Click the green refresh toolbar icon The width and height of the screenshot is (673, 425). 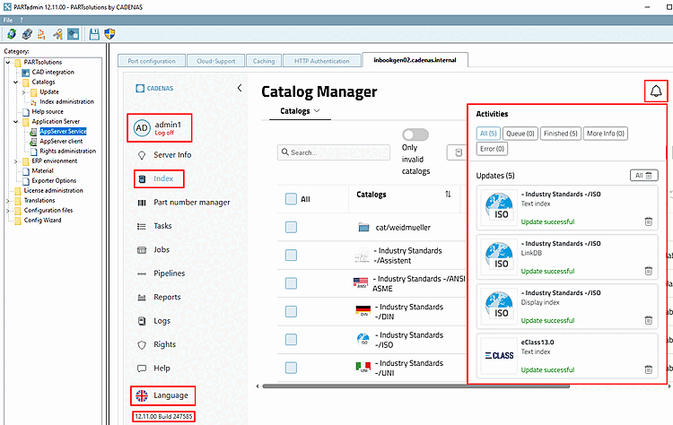point(12,34)
